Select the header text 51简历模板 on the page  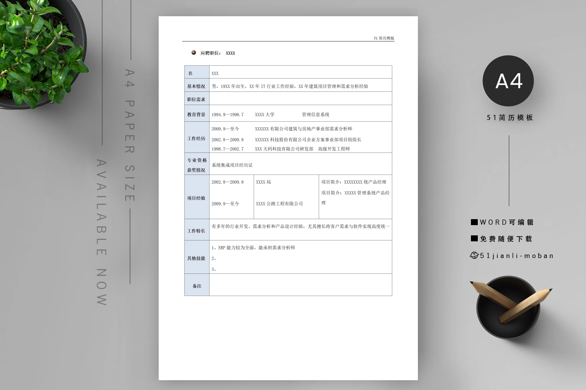[x=384, y=38]
